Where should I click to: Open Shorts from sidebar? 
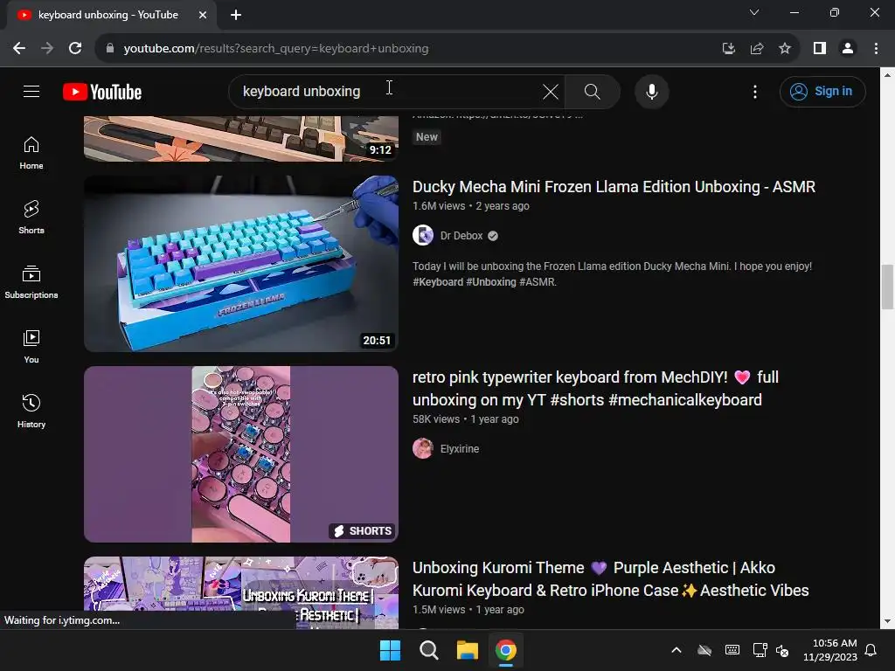tap(31, 218)
